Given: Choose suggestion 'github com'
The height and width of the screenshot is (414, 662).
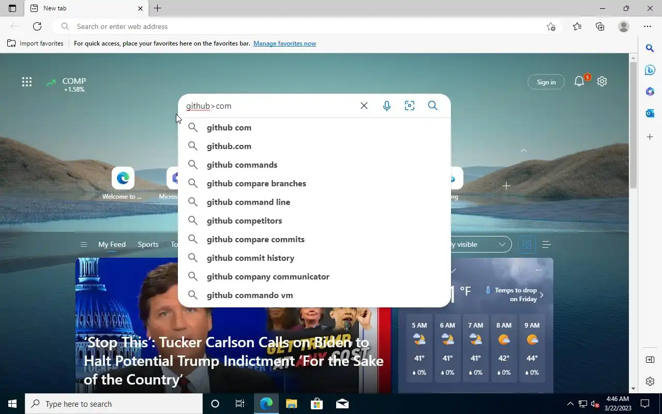Looking at the screenshot, I should click(314, 127).
